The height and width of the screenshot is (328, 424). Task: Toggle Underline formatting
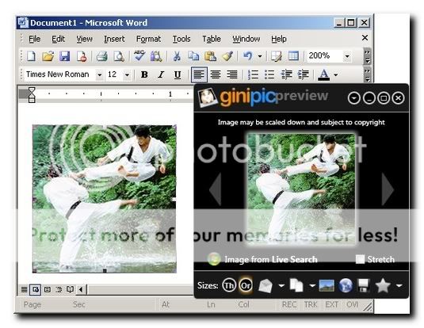[178, 74]
